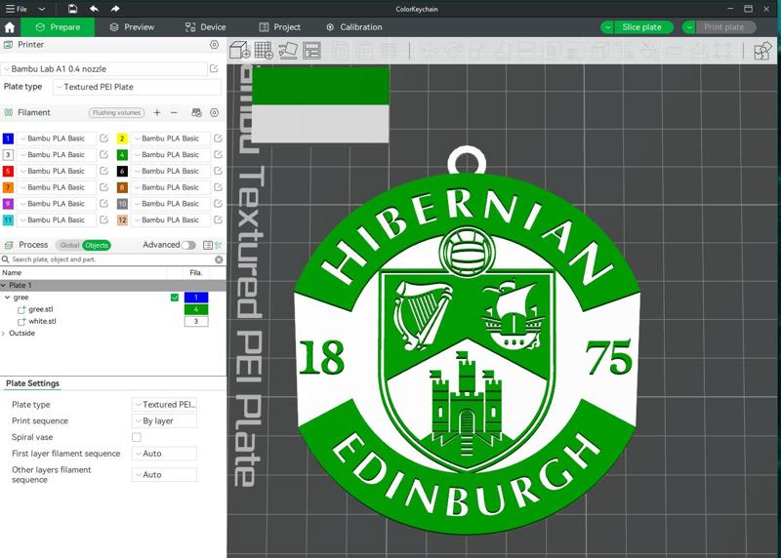Expand the Outside tree node
The image size is (781, 558).
pos(4,333)
